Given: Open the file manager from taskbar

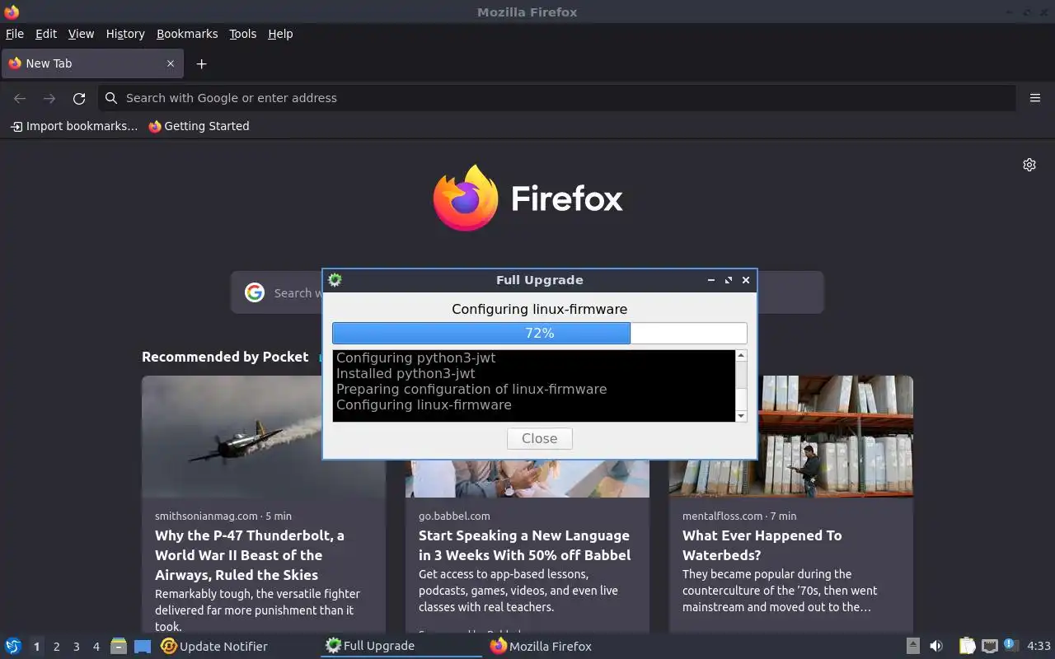Looking at the screenshot, I should [x=119, y=646].
